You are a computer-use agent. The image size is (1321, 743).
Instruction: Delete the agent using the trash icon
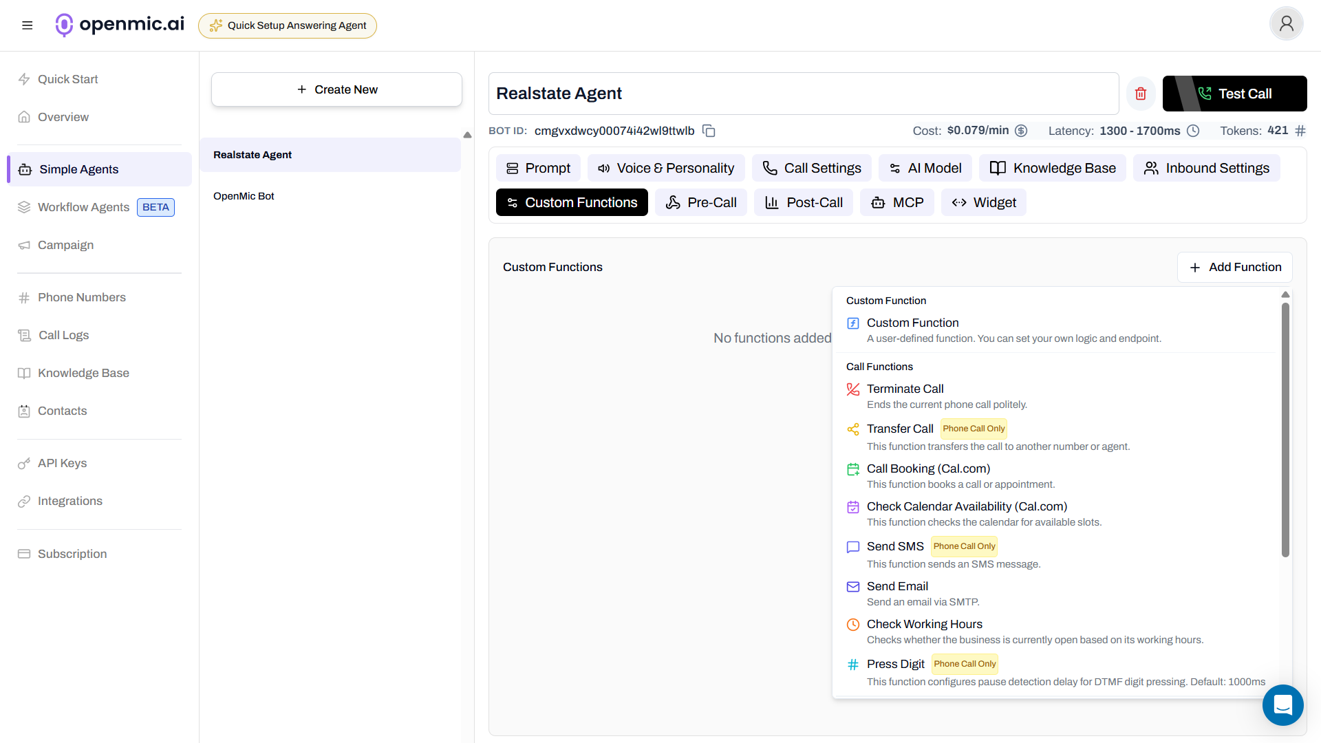point(1140,93)
